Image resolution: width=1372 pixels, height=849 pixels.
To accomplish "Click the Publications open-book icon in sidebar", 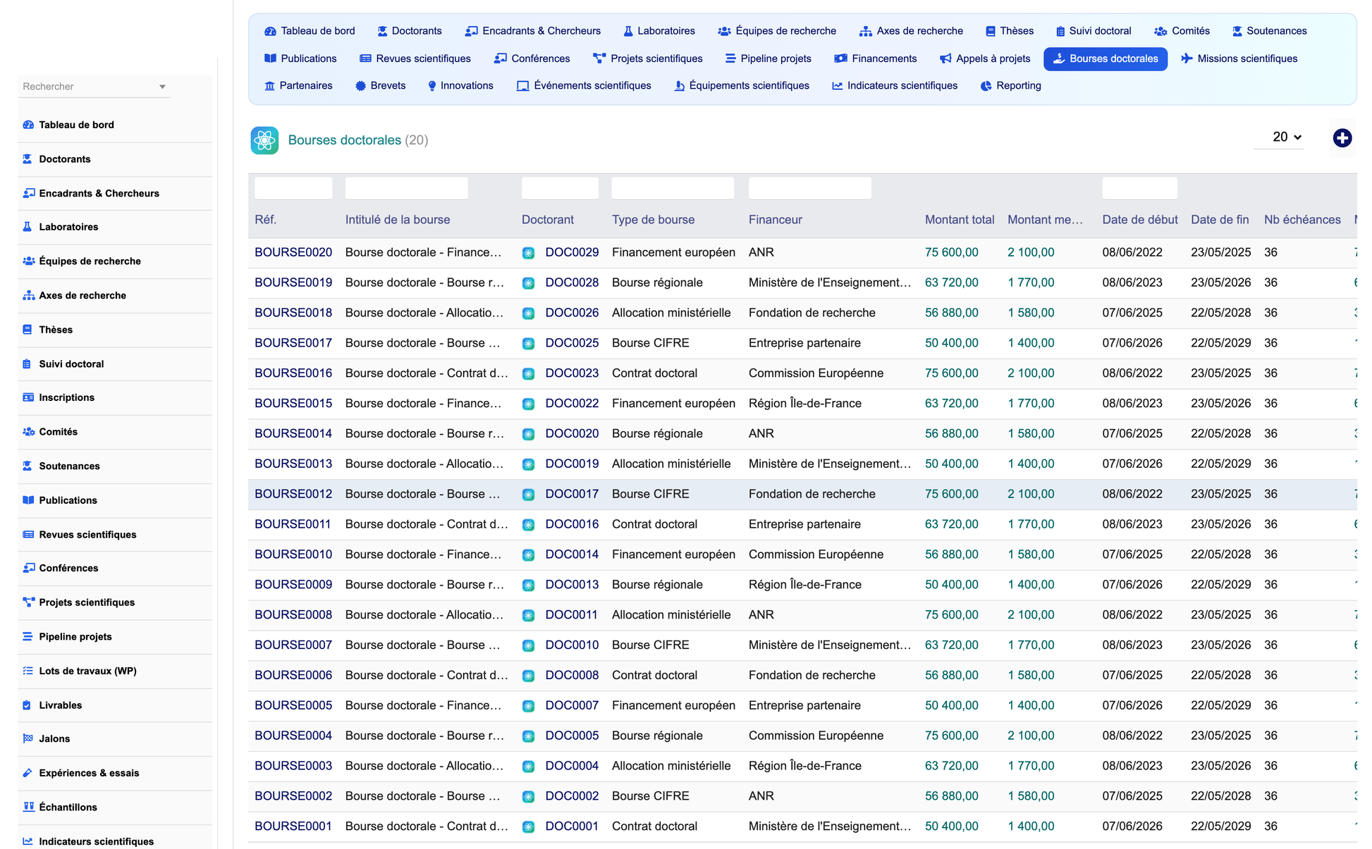I will point(28,500).
